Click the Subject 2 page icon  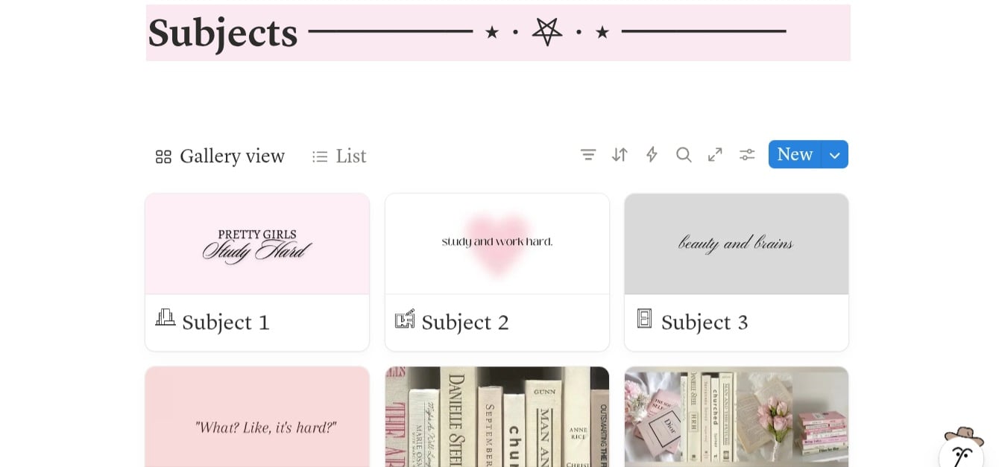pyautogui.click(x=404, y=319)
